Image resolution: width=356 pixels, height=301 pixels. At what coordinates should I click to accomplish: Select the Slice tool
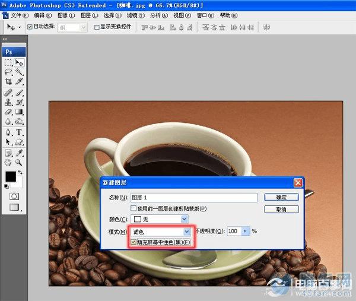(x=20, y=81)
